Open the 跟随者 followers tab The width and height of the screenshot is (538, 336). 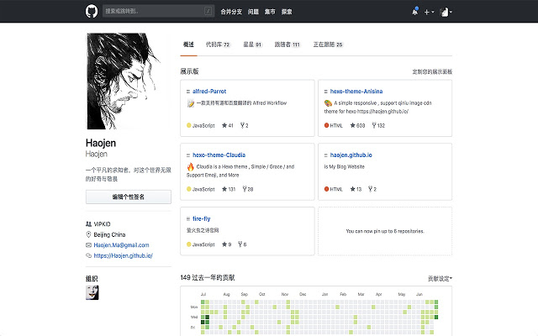287,45
